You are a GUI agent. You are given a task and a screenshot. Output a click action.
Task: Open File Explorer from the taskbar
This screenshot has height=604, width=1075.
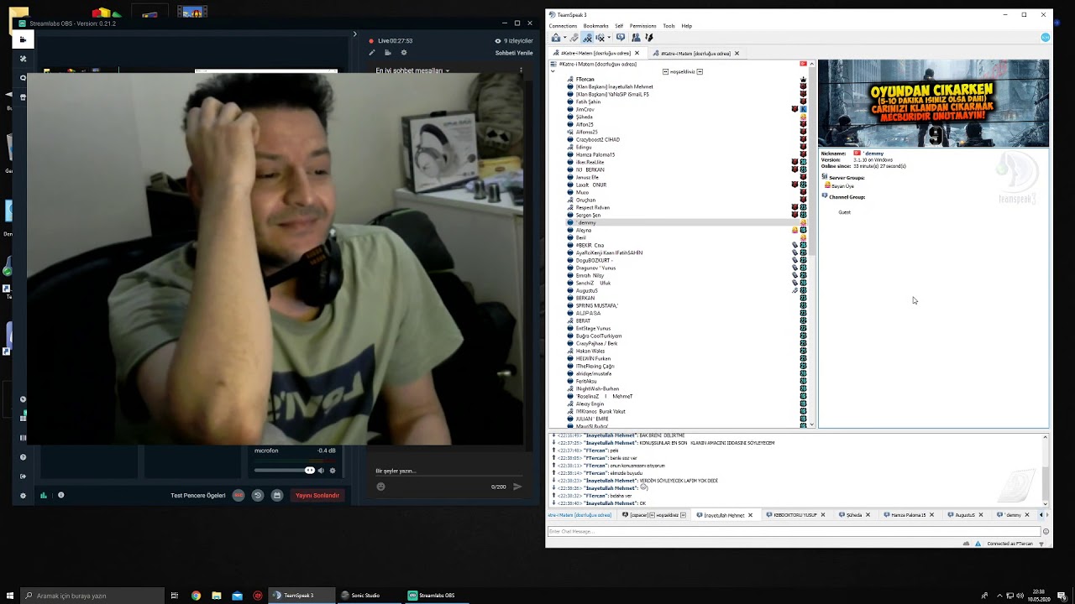[x=217, y=596]
